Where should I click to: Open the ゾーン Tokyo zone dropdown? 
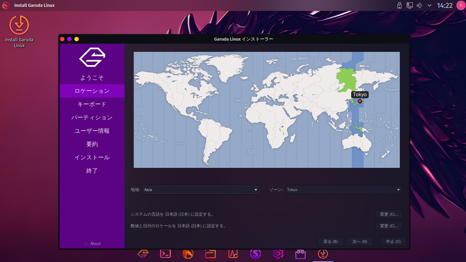coord(344,190)
